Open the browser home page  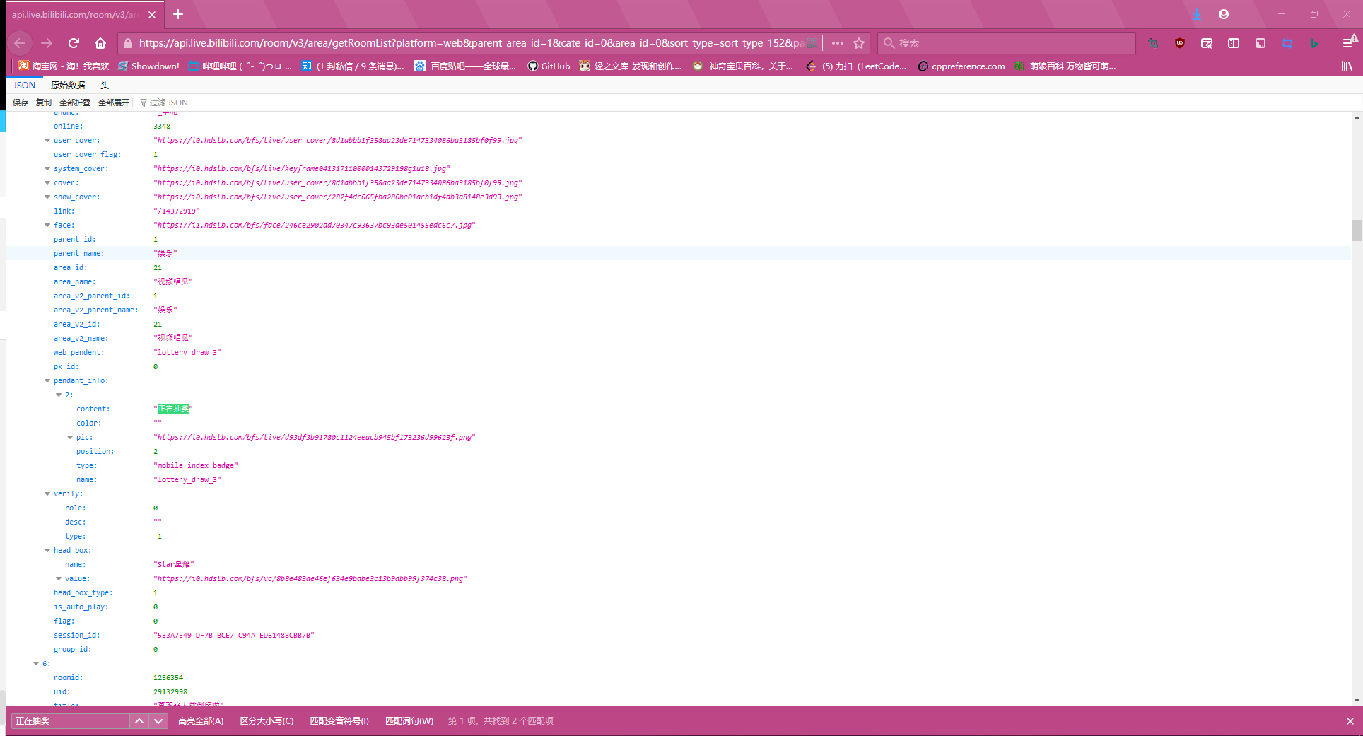[100, 43]
